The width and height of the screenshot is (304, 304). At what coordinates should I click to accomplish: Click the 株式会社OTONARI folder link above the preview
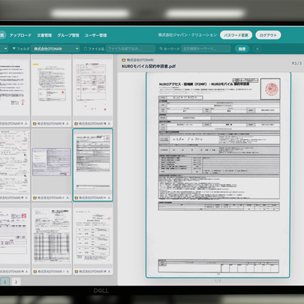[140, 60]
